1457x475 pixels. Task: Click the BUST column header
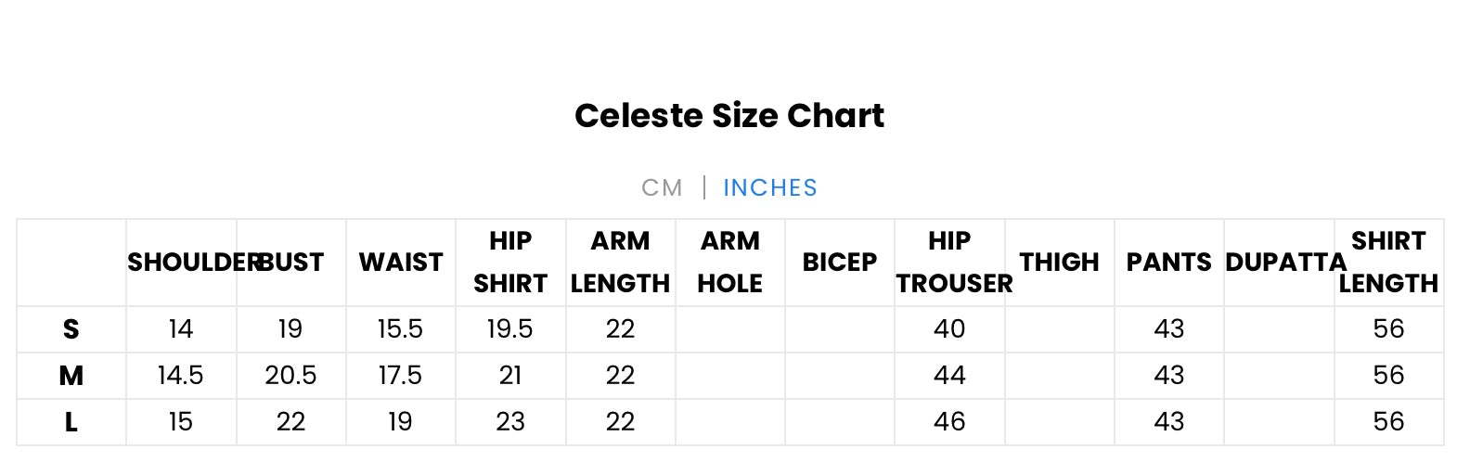292,263
